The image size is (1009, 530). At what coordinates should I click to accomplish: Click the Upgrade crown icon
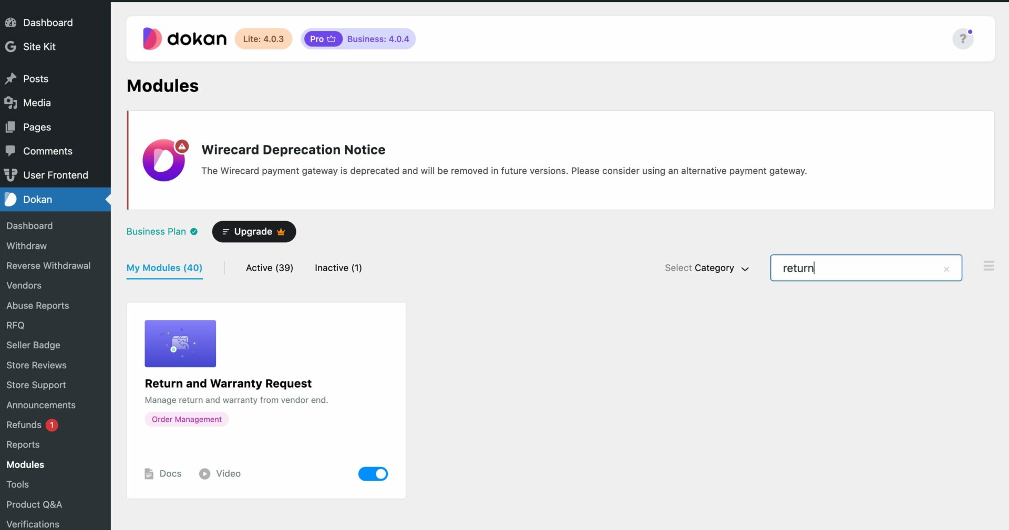(x=281, y=232)
